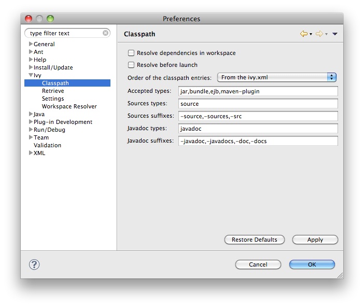Screen dimensions: 364x307
Task: Expand the Java preferences category
Action: click(31, 114)
